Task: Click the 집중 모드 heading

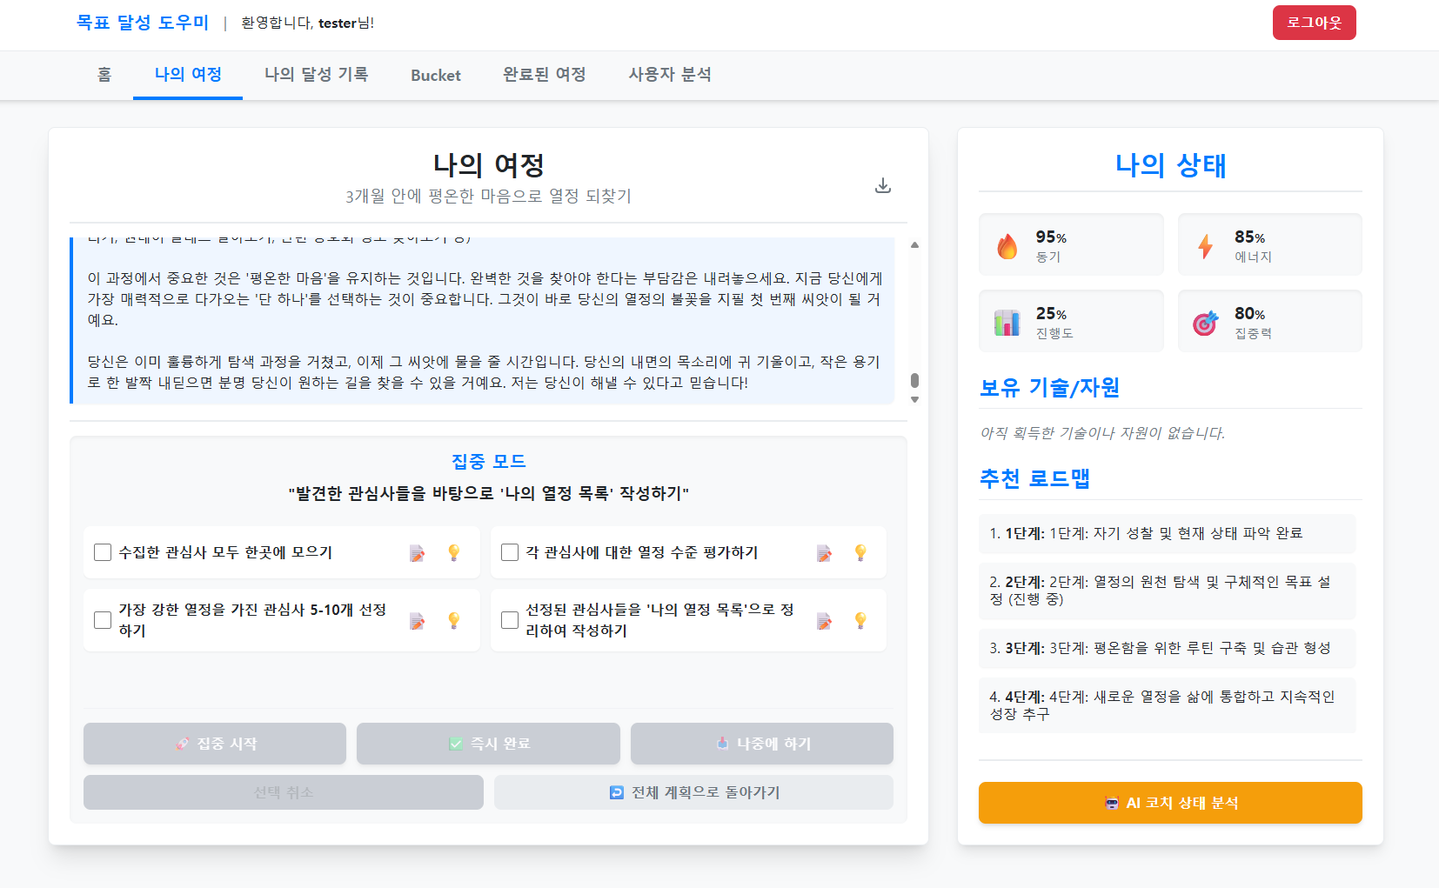Action: point(488,462)
